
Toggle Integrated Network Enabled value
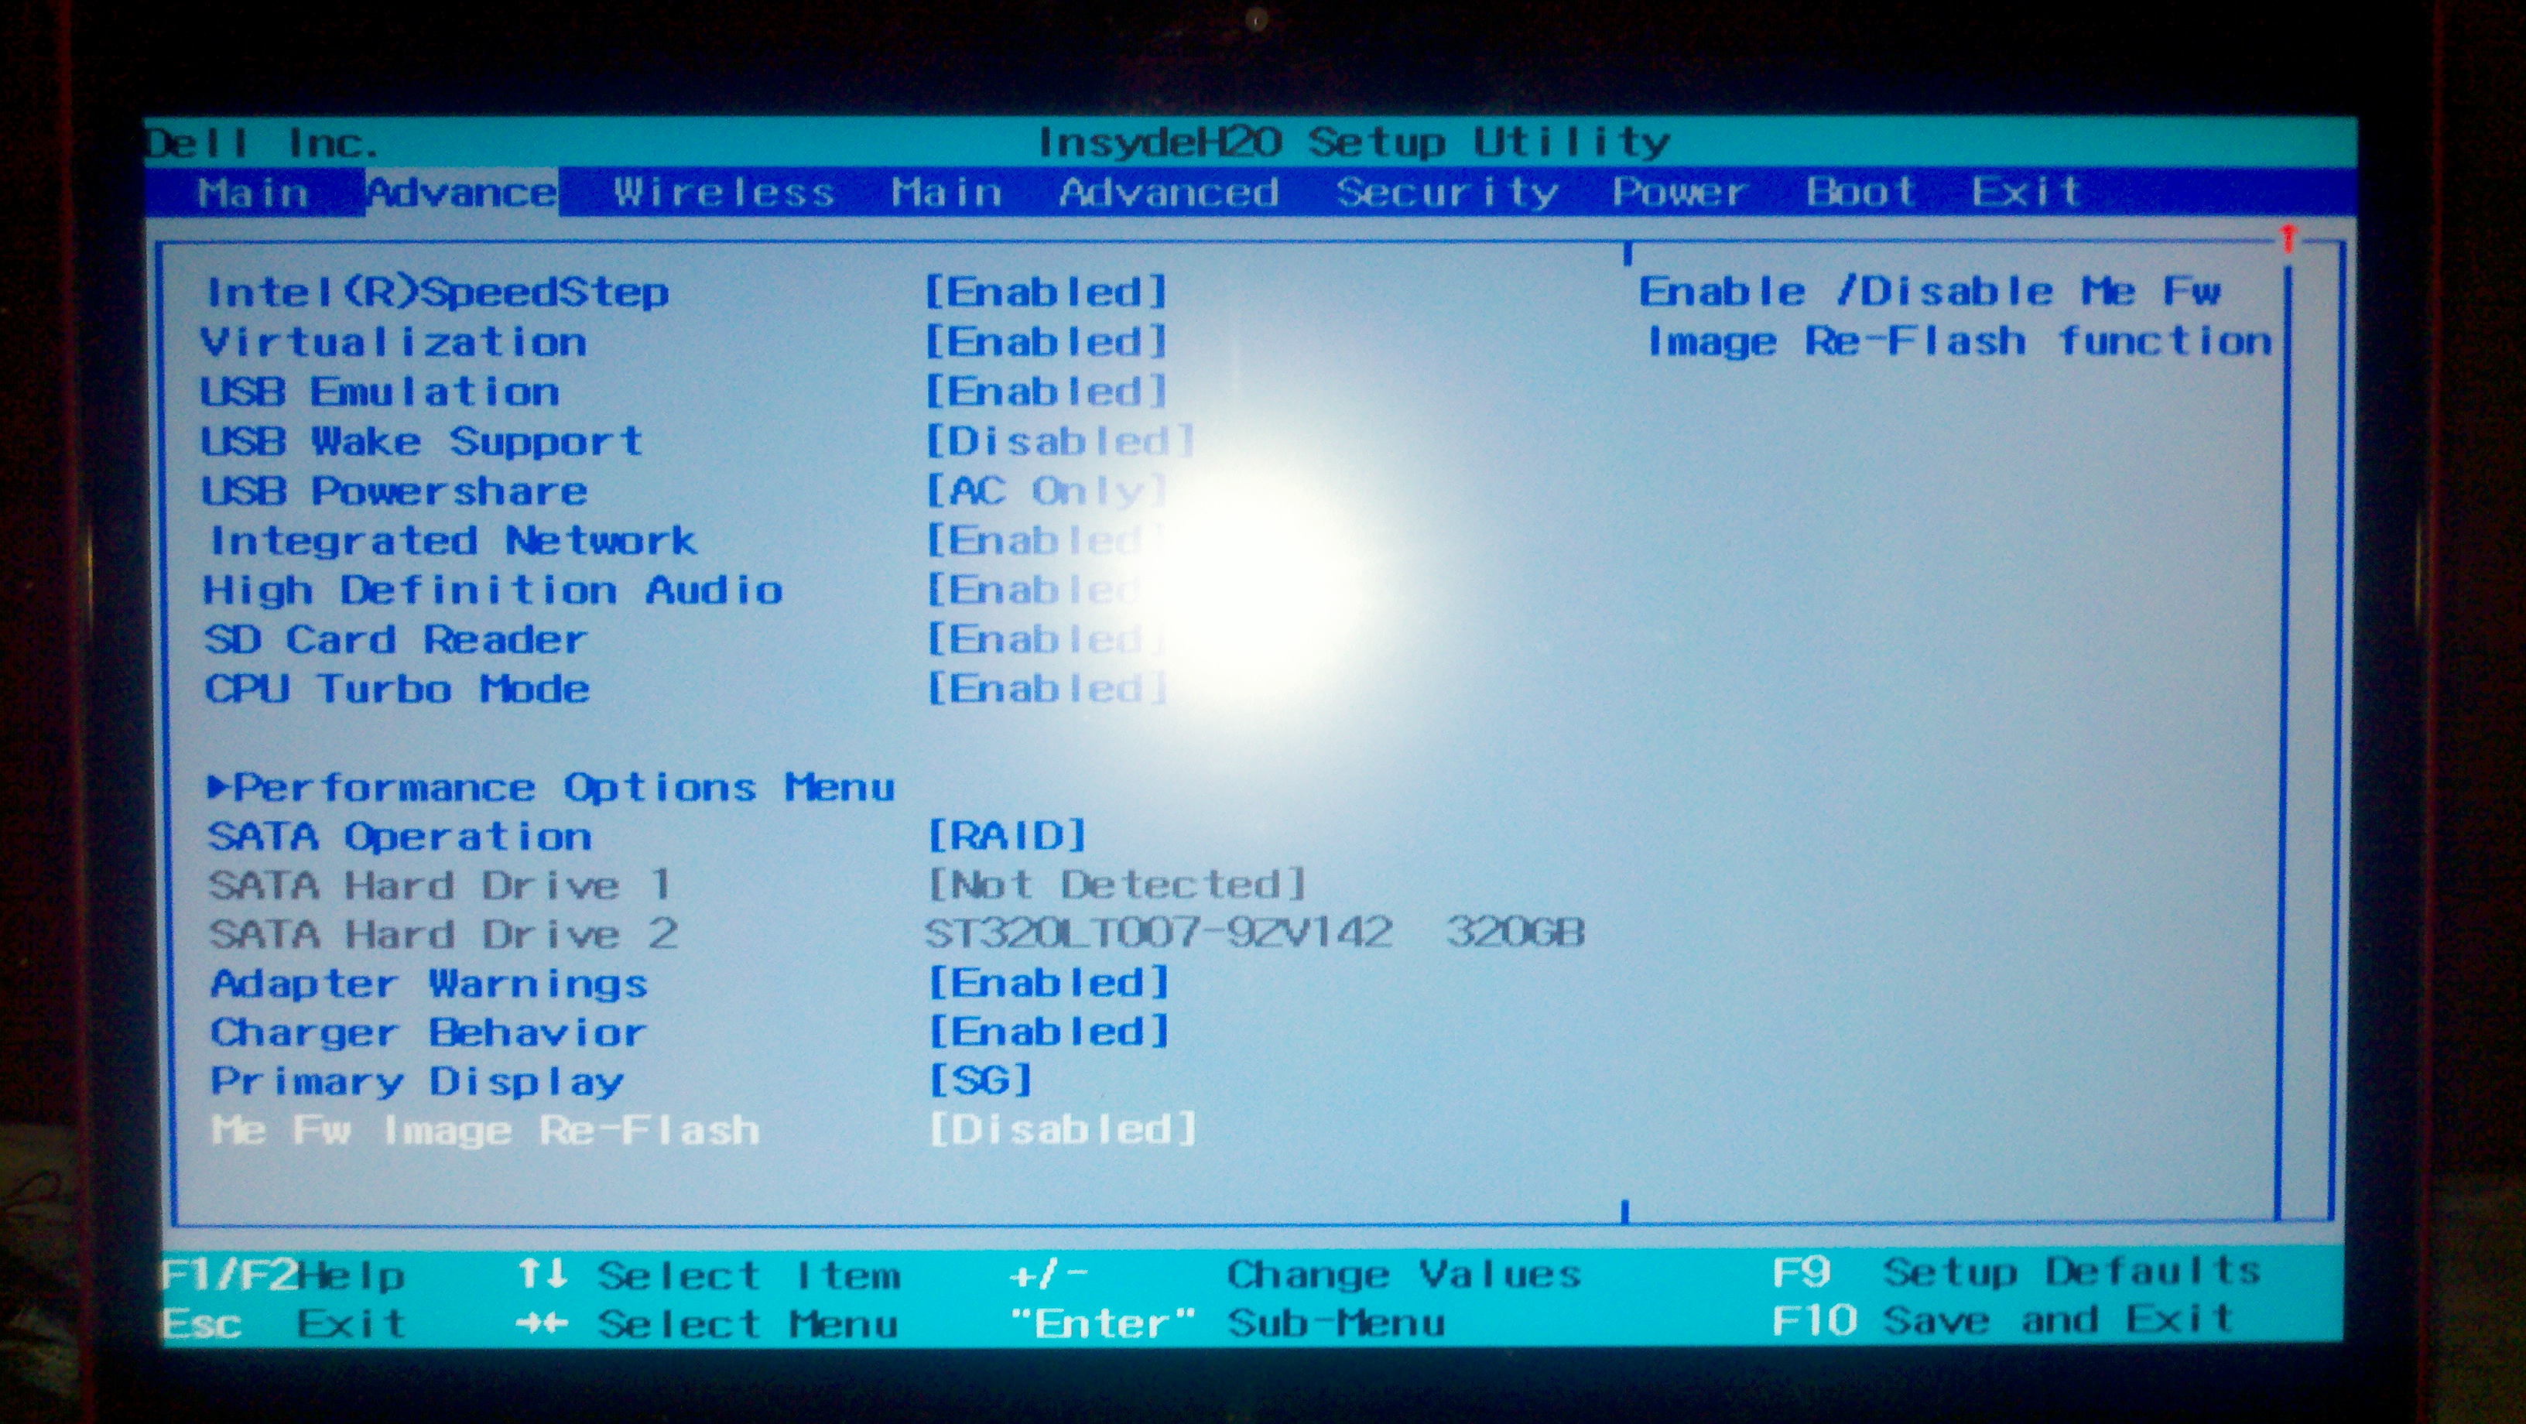click(1046, 539)
